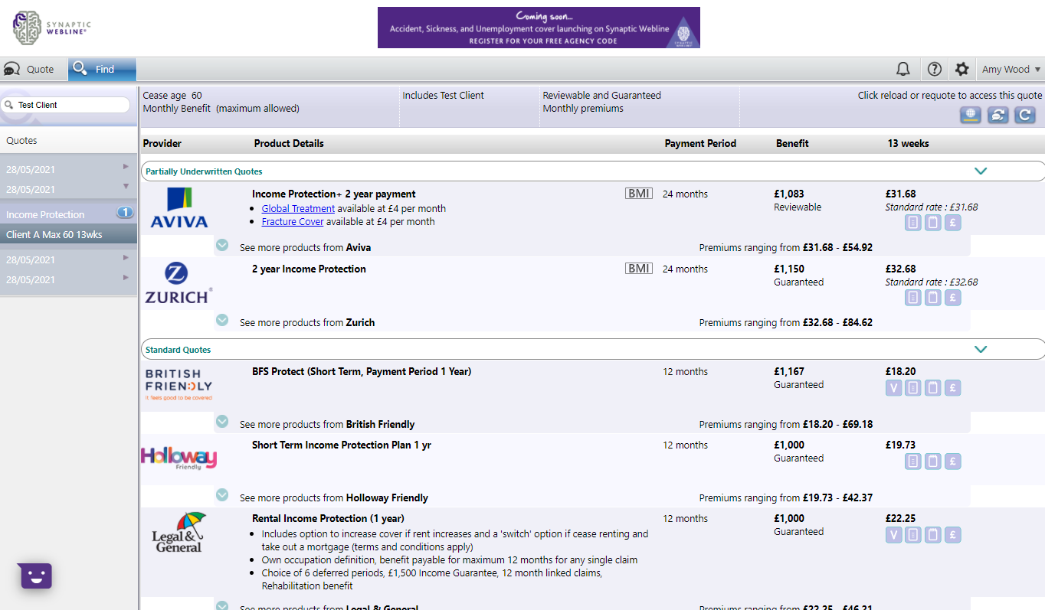Screen dimensions: 1045x610
Task: Open the help question mark icon
Action: pos(934,69)
